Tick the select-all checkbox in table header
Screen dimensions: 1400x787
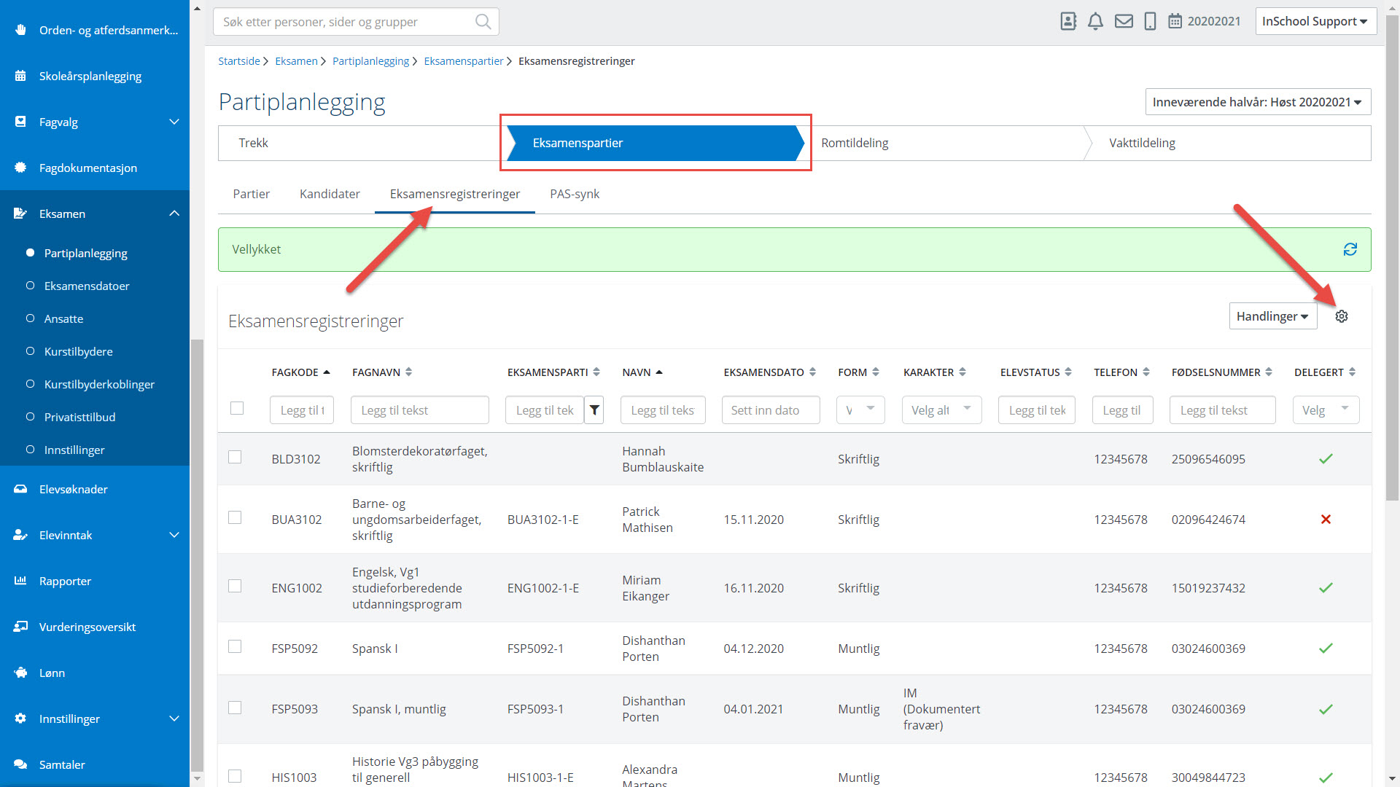(237, 408)
